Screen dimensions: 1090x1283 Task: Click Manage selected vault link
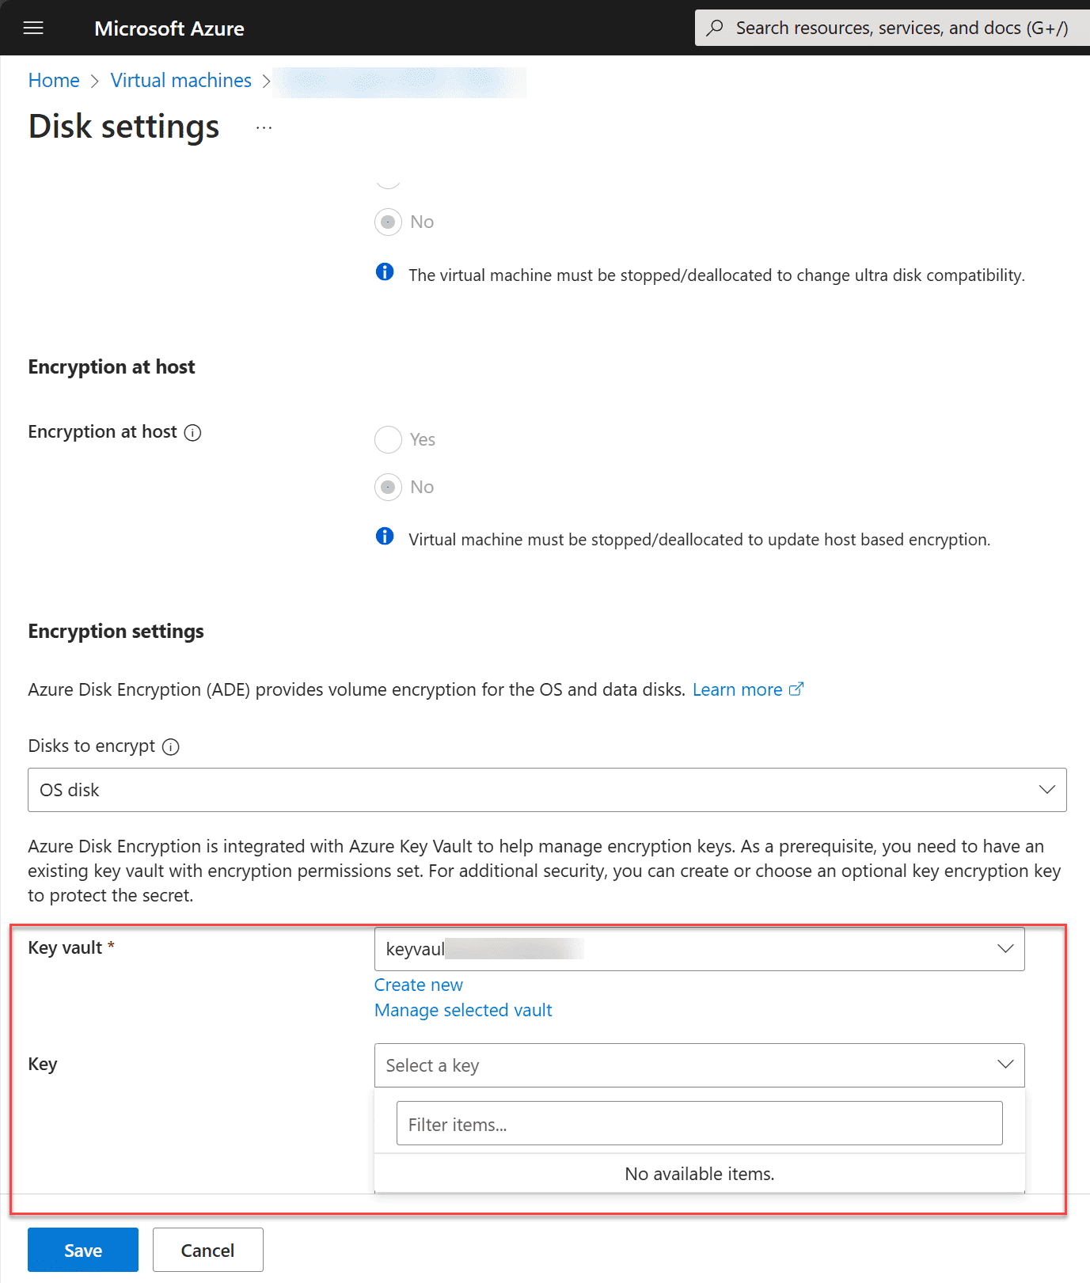click(463, 1011)
